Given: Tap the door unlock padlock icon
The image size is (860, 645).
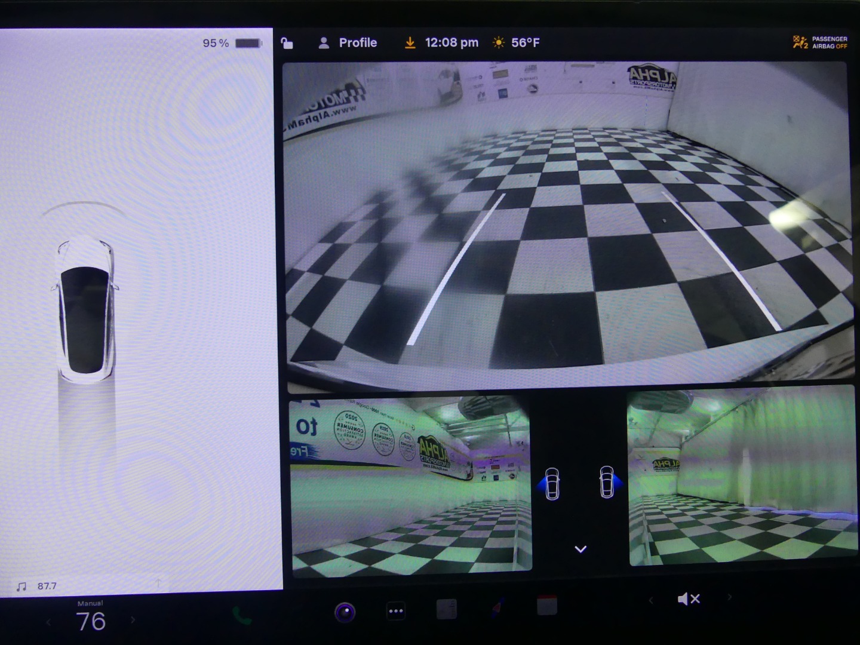Looking at the screenshot, I should 287,43.
